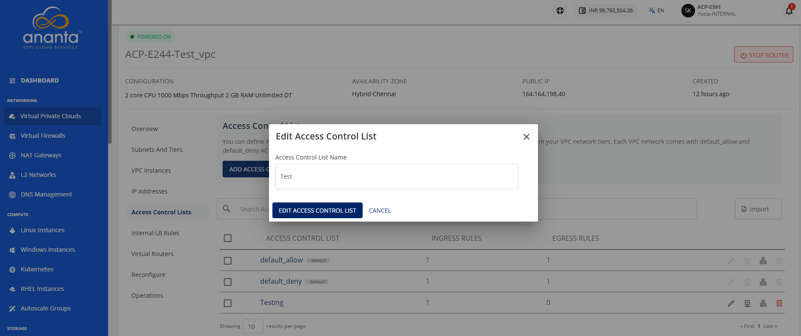Open the default_deny access control list

click(x=281, y=281)
